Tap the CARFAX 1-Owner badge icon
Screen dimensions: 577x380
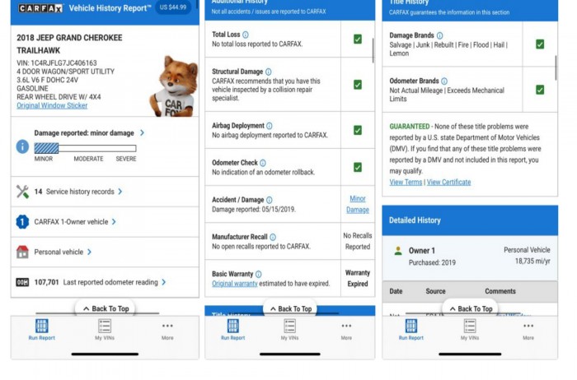click(23, 221)
